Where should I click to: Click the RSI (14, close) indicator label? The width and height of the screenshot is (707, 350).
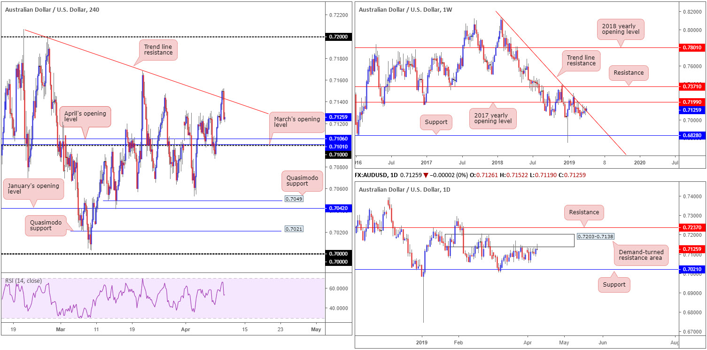[23, 281]
